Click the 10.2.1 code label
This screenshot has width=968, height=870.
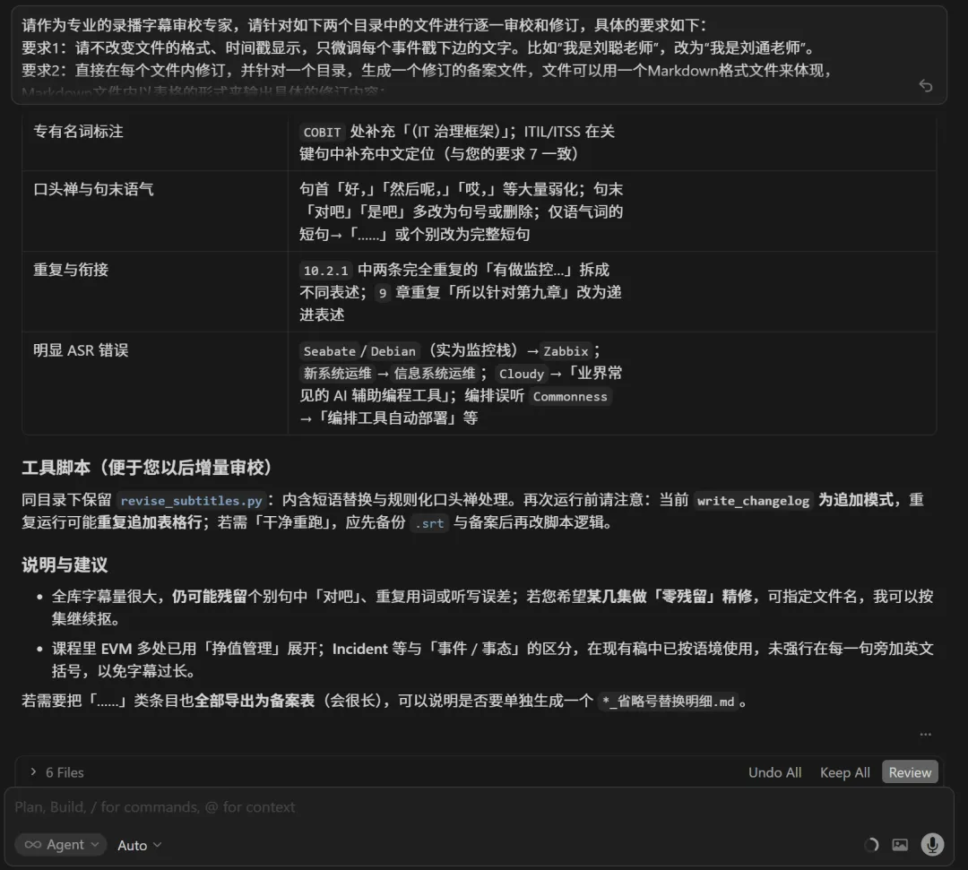326,271
